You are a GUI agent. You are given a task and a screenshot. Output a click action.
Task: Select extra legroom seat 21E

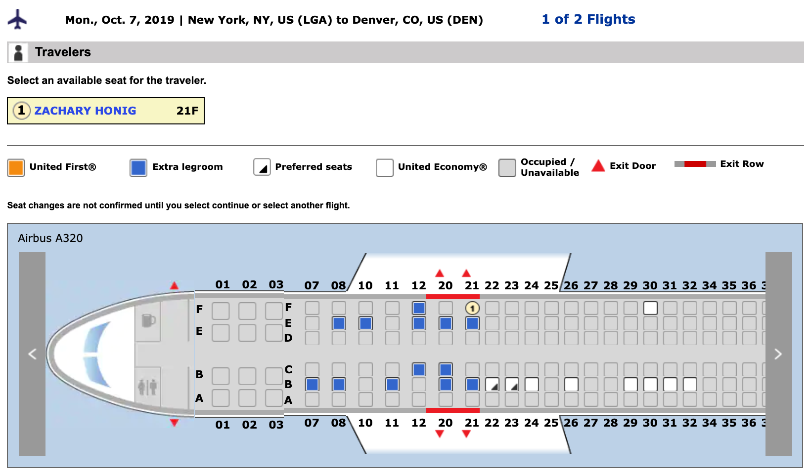click(x=472, y=323)
